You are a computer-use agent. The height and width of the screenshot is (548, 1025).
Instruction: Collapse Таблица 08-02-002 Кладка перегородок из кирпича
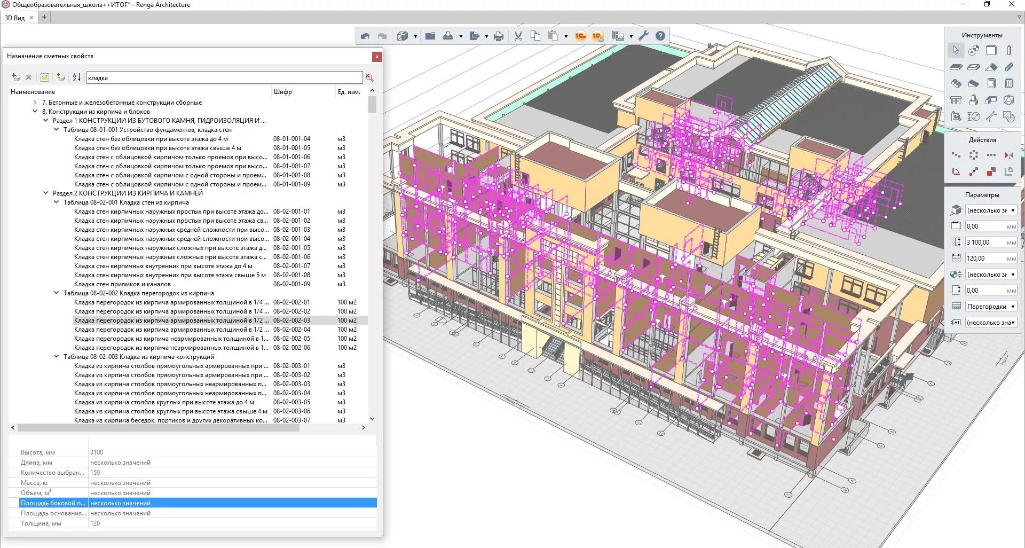click(57, 293)
